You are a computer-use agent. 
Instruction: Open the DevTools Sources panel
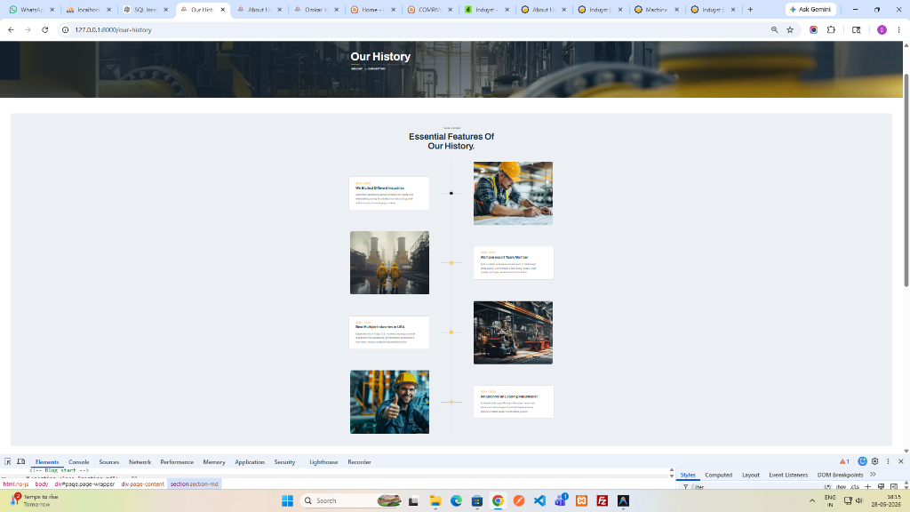click(108, 462)
